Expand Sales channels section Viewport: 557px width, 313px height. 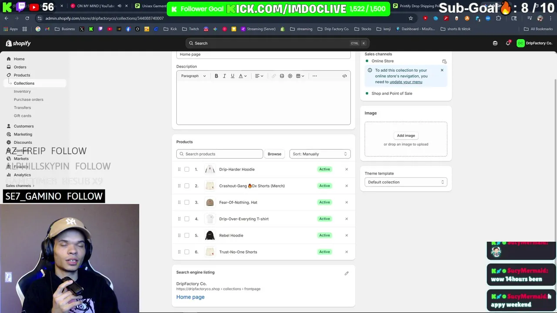pyautogui.click(x=20, y=186)
